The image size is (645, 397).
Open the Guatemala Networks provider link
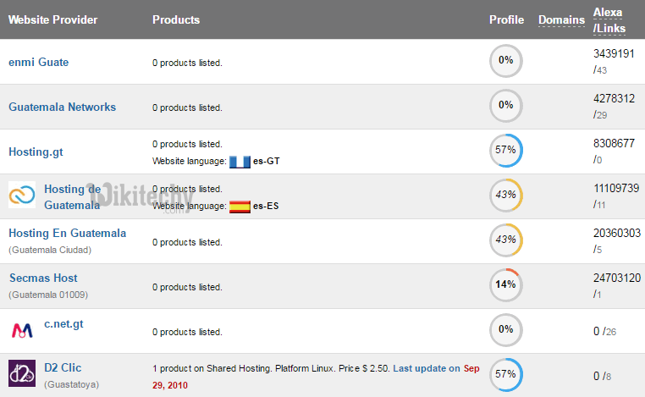[62, 107]
